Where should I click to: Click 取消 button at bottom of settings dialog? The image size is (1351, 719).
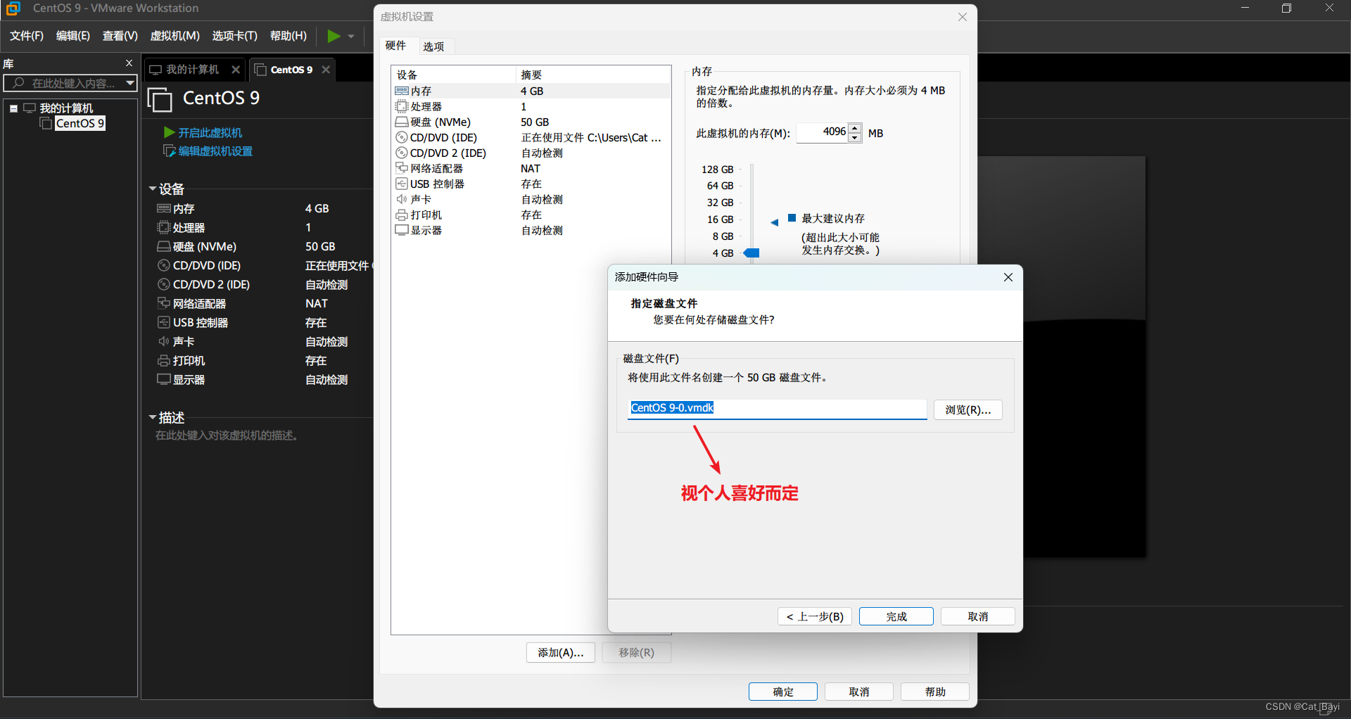859,692
